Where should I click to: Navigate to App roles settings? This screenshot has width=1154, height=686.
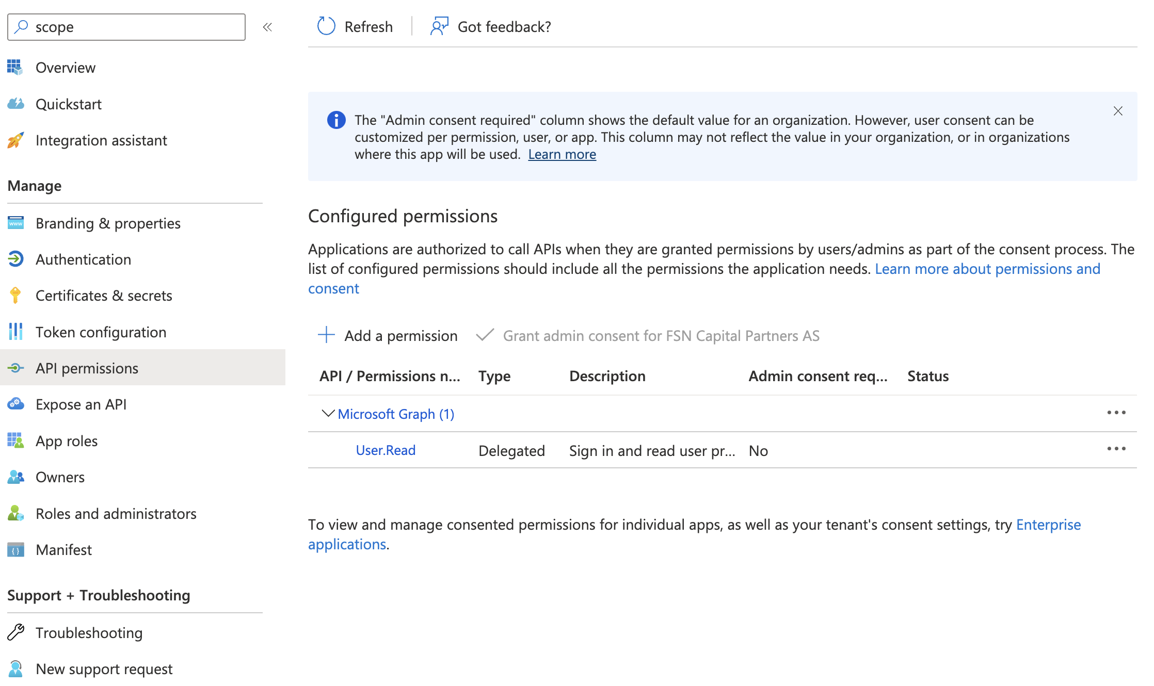66,440
